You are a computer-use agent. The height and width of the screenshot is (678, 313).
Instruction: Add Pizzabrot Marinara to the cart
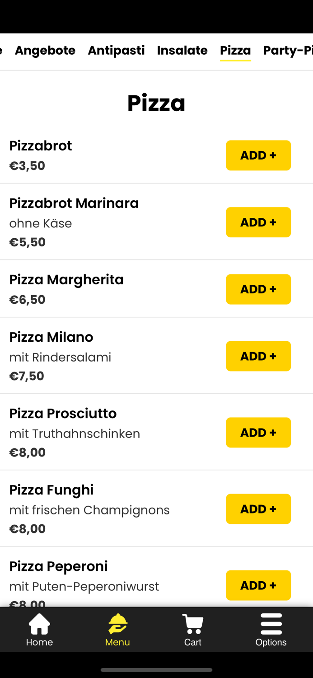pyautogui.click(x=258, y=222)
